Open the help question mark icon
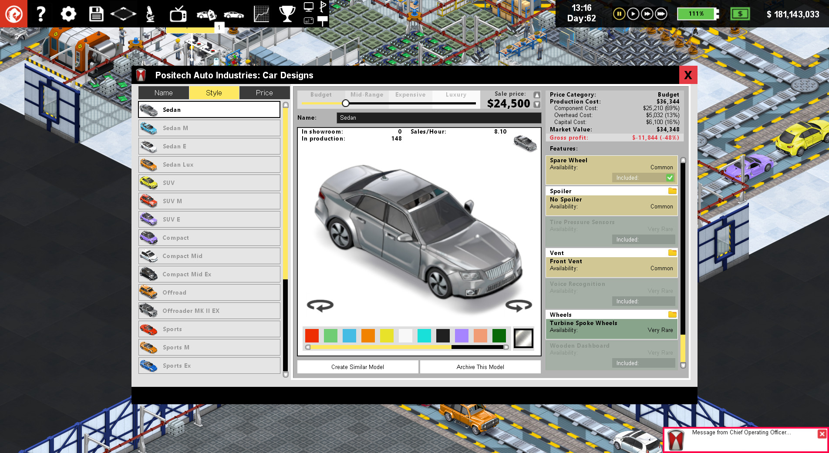The image size is (829, 453). 41,13
